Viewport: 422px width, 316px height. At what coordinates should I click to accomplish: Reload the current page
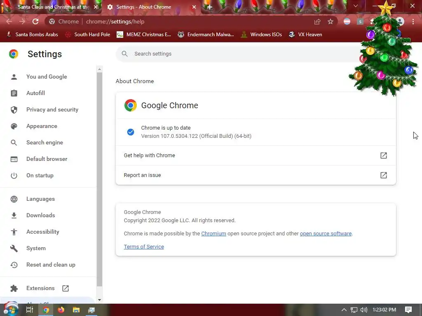click(x=35, y=21)
